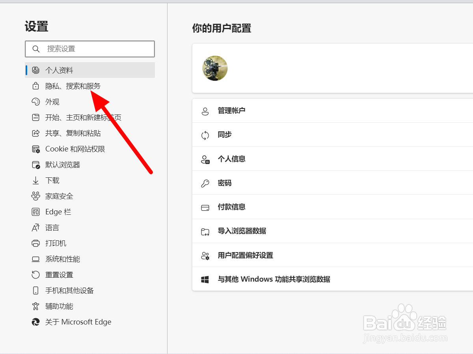Open the Edge 栏 settings
473x354 pixels.
[90, 212]
